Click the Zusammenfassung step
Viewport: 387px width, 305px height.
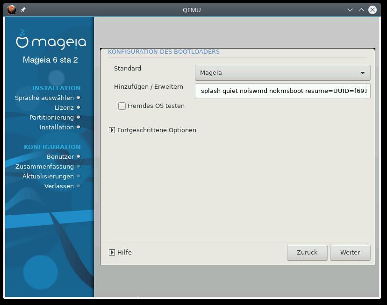pyautogui.click(x=48, y=166)
